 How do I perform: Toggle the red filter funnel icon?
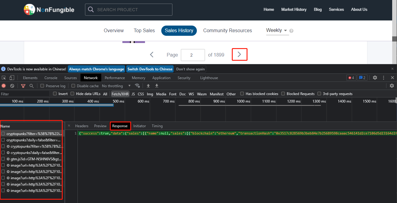[x=23, y=86]
